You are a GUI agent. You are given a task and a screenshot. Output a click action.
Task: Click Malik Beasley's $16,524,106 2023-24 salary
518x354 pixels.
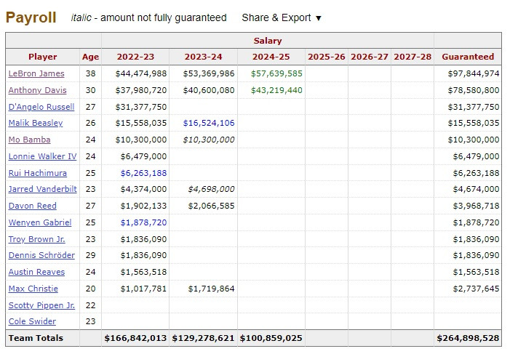point(209,123)
